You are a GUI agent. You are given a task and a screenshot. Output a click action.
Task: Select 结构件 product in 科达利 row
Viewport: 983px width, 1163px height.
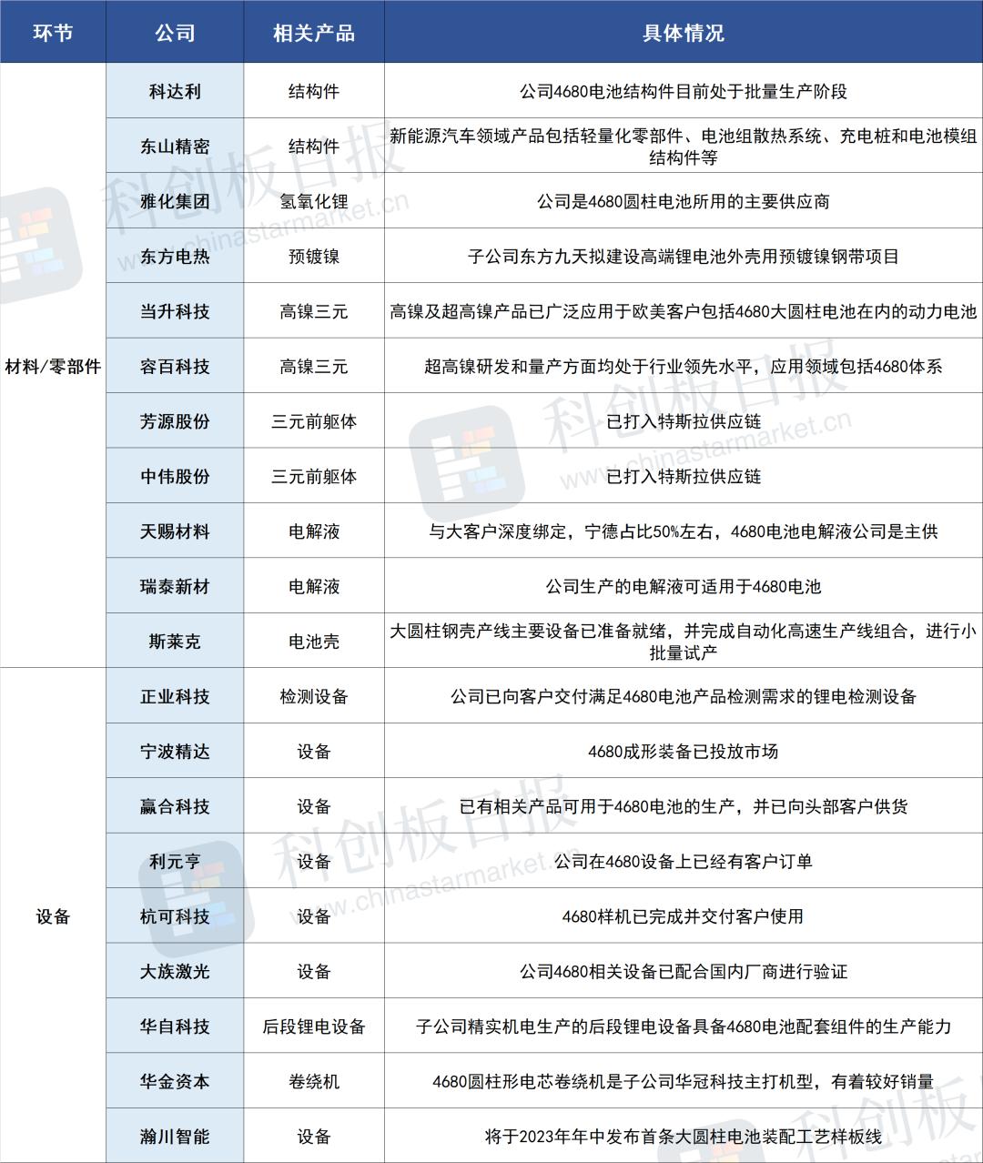314,91
